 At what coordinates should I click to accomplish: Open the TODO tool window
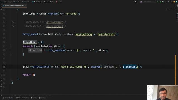pyautogui.click(x=18, y=98)
